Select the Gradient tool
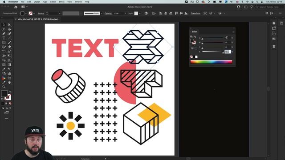The width and height of the screenshot is (285, 160). (x=9, y=64)
